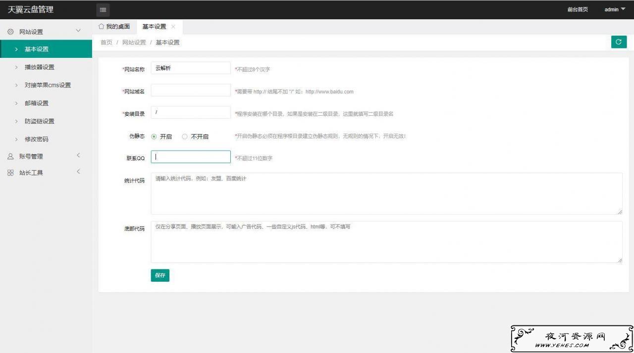The width and height of the screenshot is (634, 353).
Task: Toggle the sidebar hamburger menu icon
Action: (x=103, y=10)
